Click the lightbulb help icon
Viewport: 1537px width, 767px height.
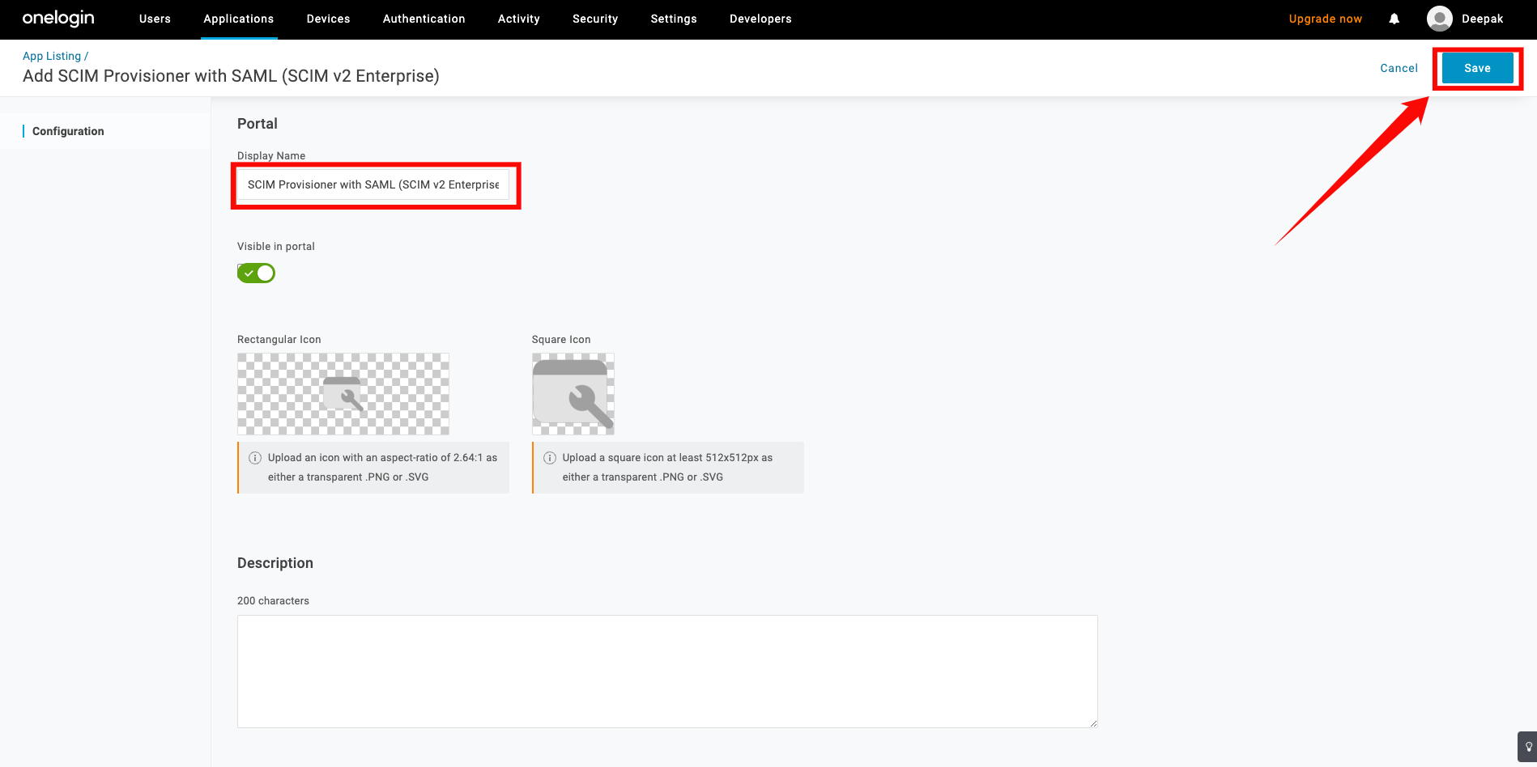(x=1528, y=747)
